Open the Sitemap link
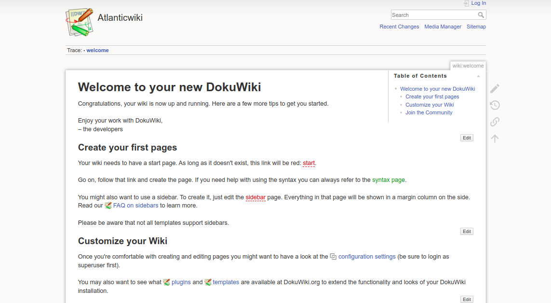The height and width of the screenshot is (303, 551). (x=476, y=27)
